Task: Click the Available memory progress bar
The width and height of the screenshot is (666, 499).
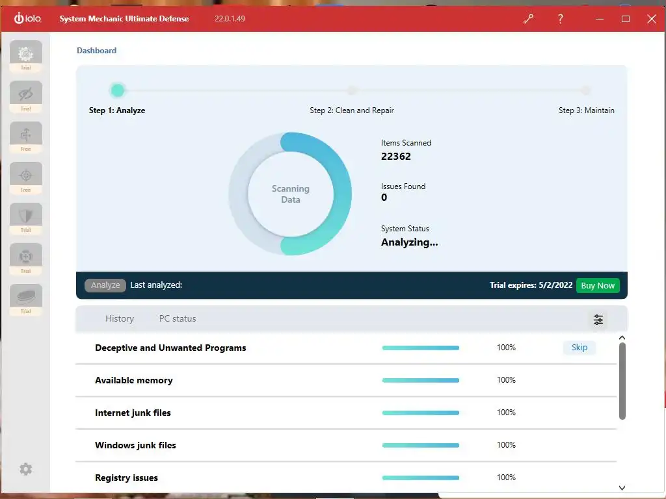Action: click(x=421, y=380)
